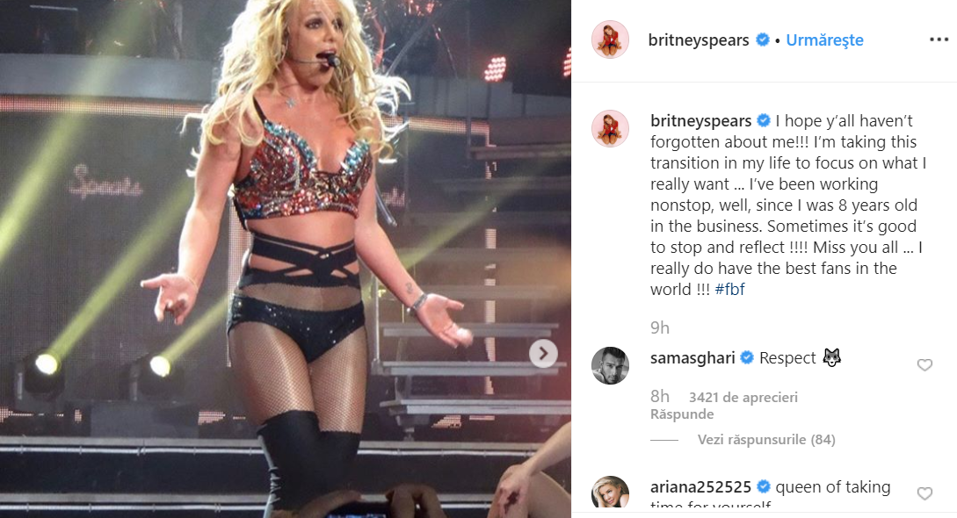Open samasghari profile picture
Viewport: 957px width, 518px height.
tap(611, 365)
